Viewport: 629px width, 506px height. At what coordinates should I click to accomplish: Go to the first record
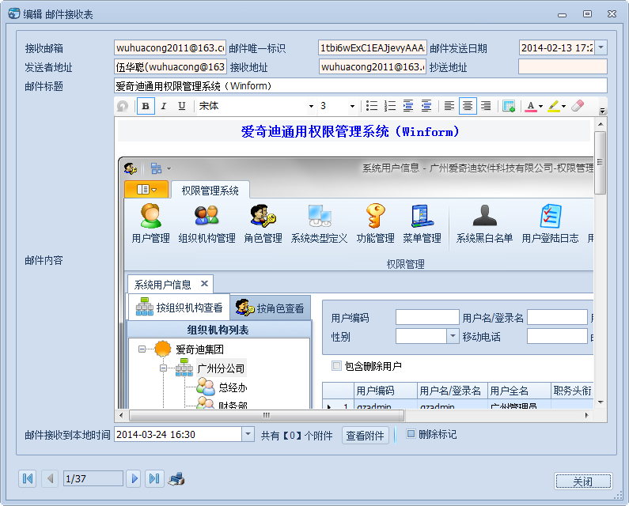28,478
